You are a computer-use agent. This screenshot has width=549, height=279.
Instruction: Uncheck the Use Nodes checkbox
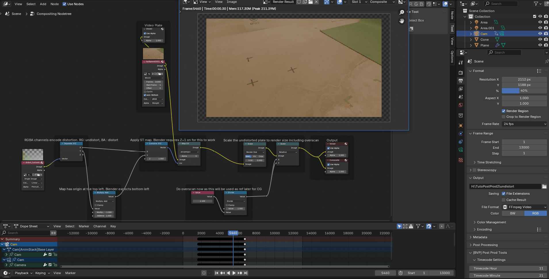(x=64, y=4)
